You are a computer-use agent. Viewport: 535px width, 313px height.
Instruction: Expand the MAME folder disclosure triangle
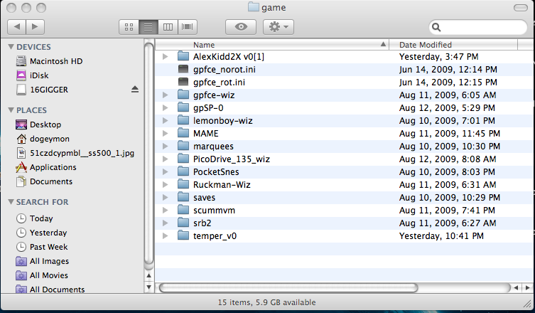pos(165,133)
